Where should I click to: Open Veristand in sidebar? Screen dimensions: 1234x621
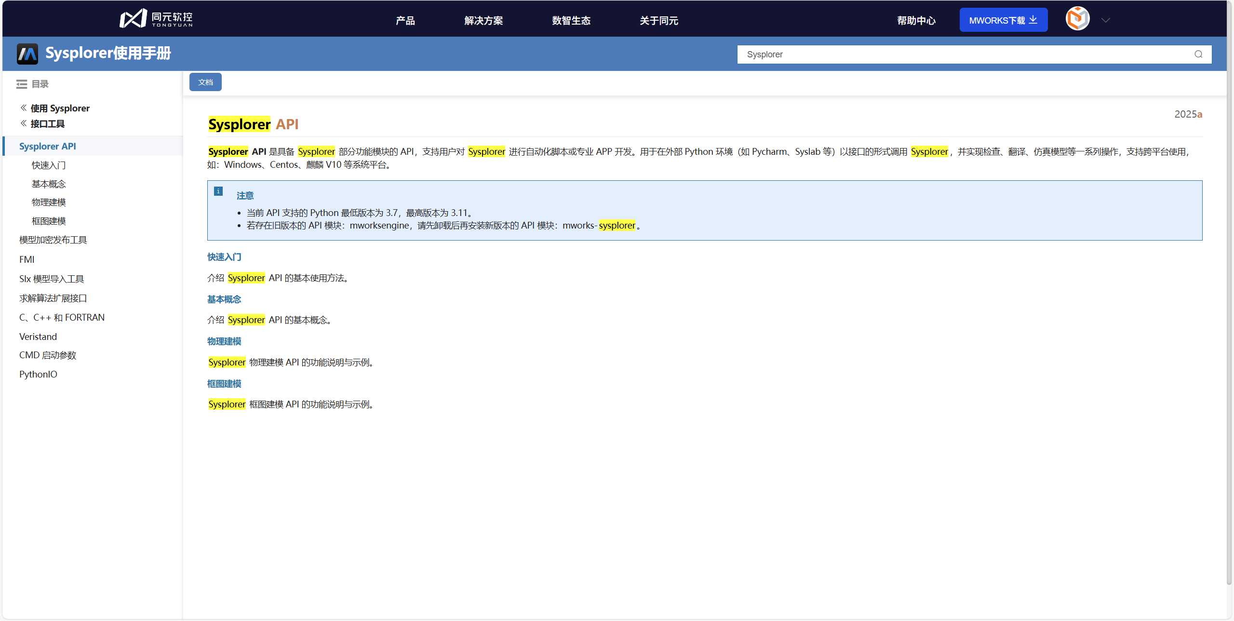click(x=38, y=337)
